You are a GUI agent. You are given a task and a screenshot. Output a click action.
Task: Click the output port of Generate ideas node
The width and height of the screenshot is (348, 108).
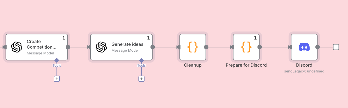click(x=153, y=47)
